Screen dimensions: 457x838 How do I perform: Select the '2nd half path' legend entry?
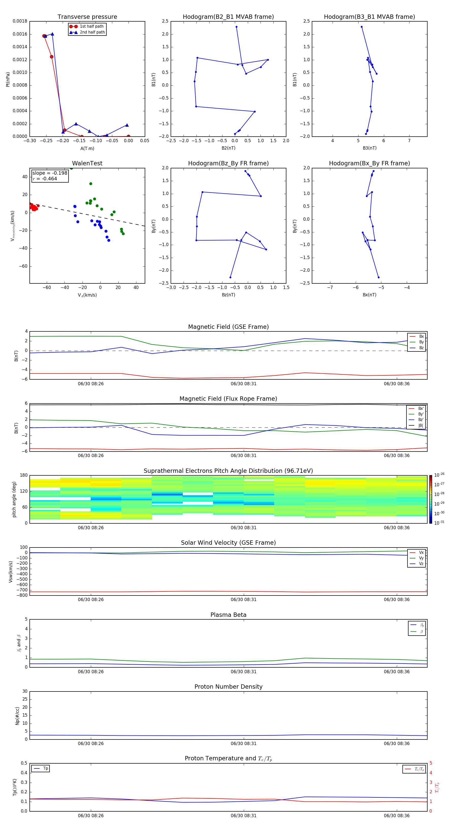[x=87, y=32]
